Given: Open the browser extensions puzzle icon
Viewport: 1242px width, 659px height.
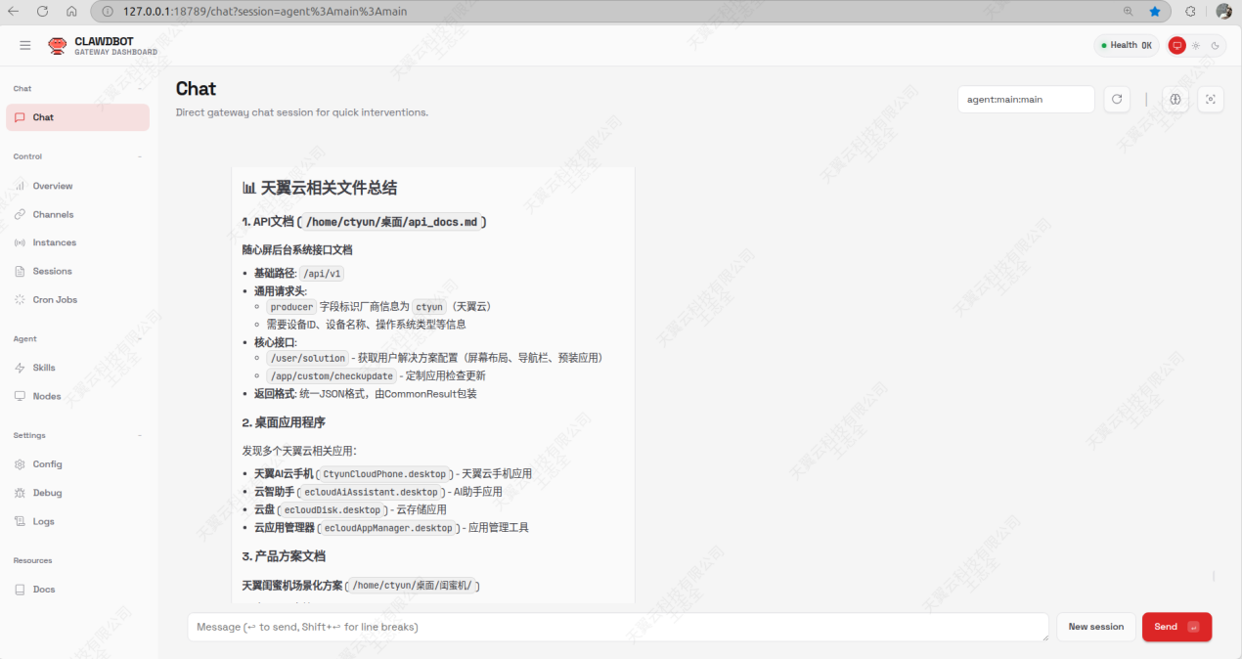Looking at the screenshot, I should [1190, 12].
